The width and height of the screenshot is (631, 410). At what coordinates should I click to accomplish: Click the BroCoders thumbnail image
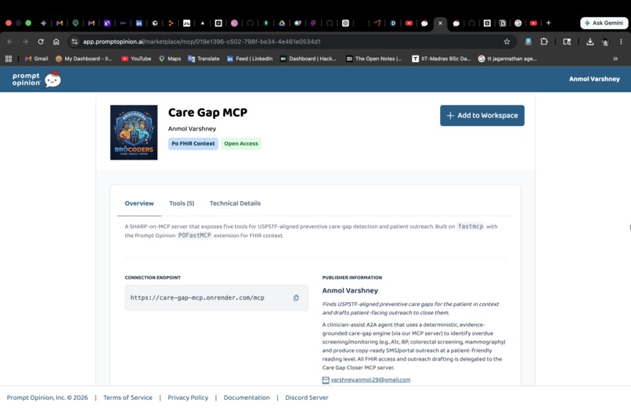click(134, 132)
